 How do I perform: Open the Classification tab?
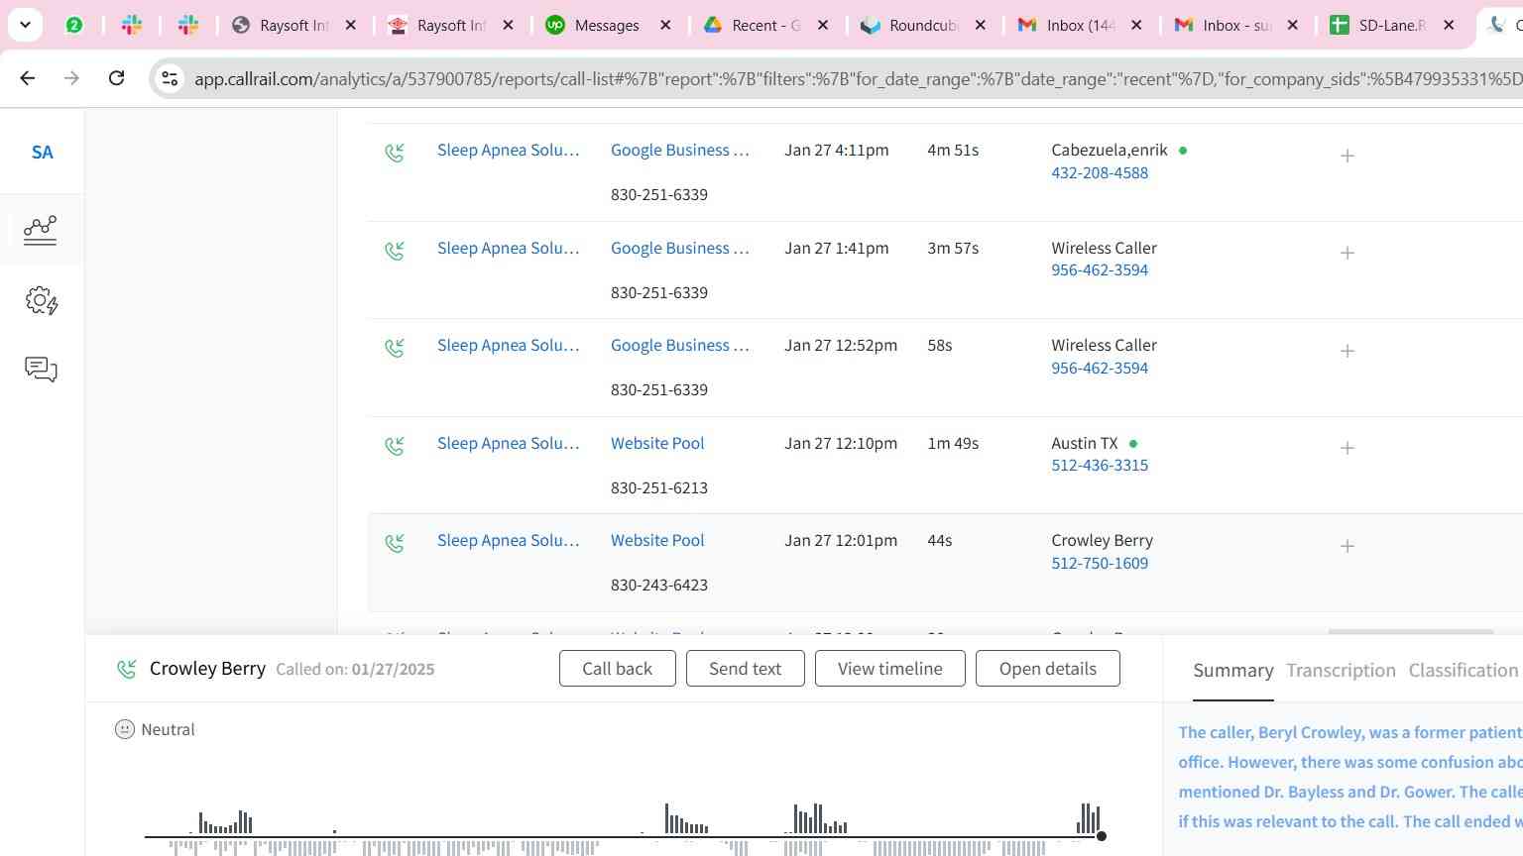click(x=1464, y=671)
